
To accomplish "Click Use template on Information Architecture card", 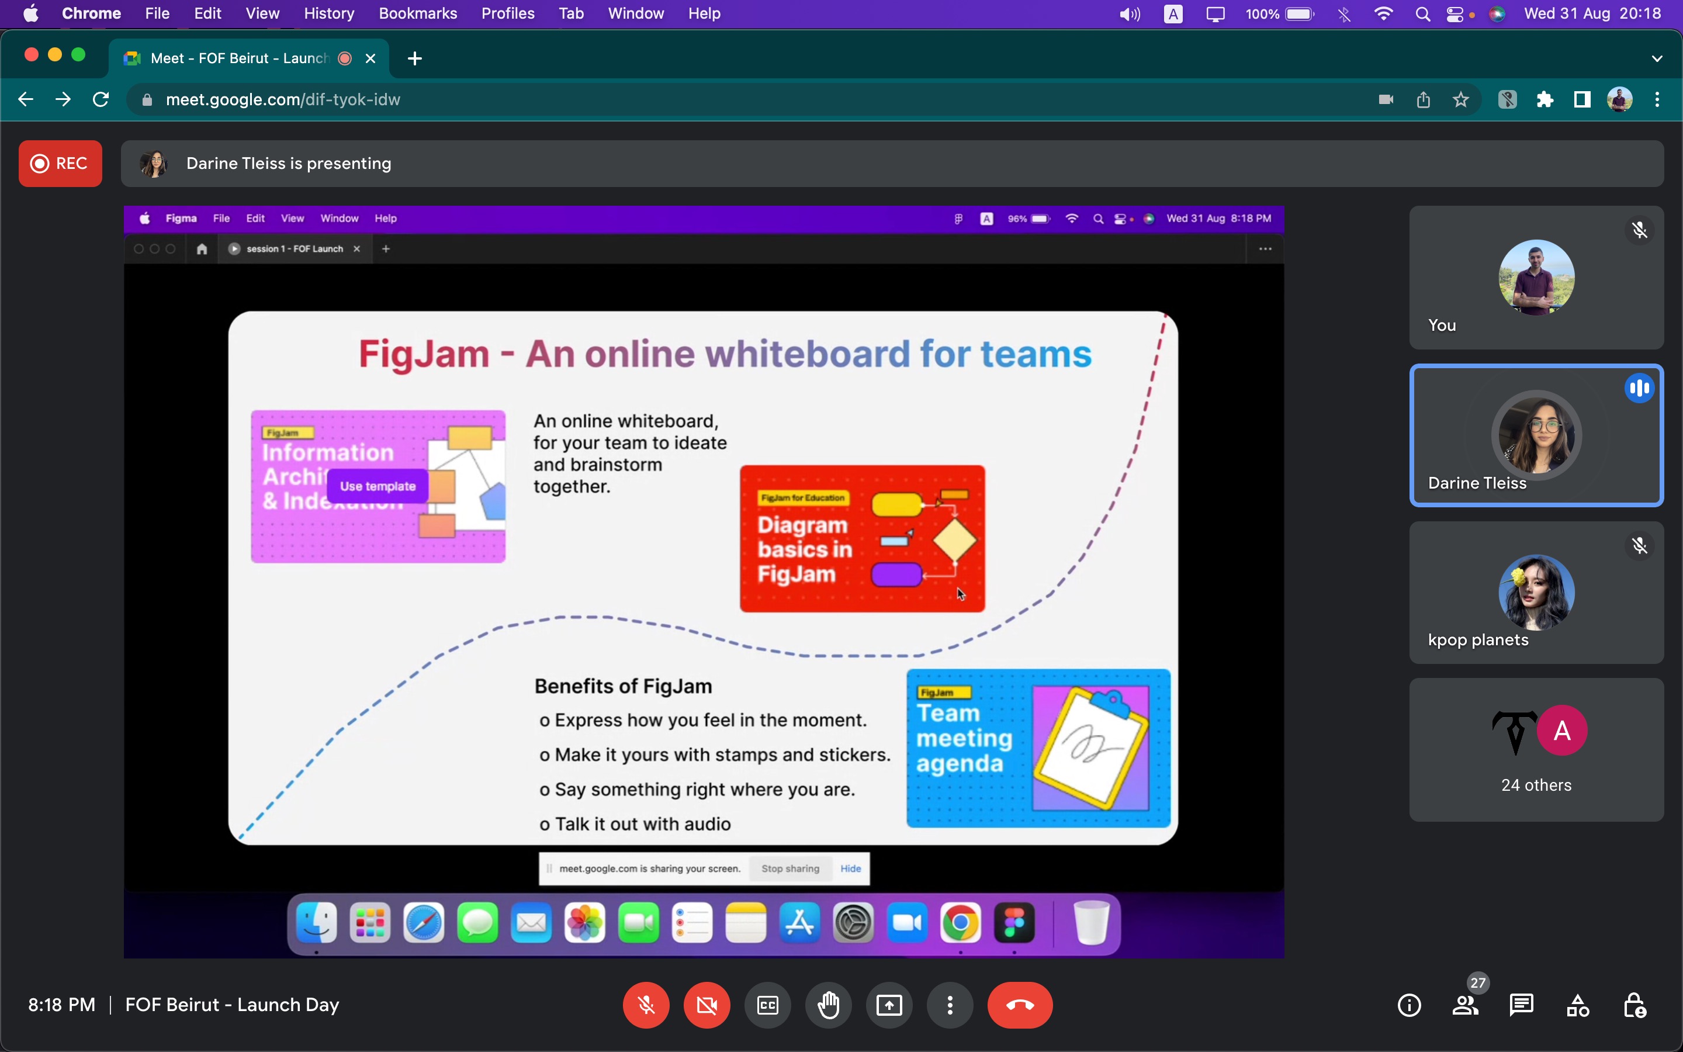I will [378, 486].
